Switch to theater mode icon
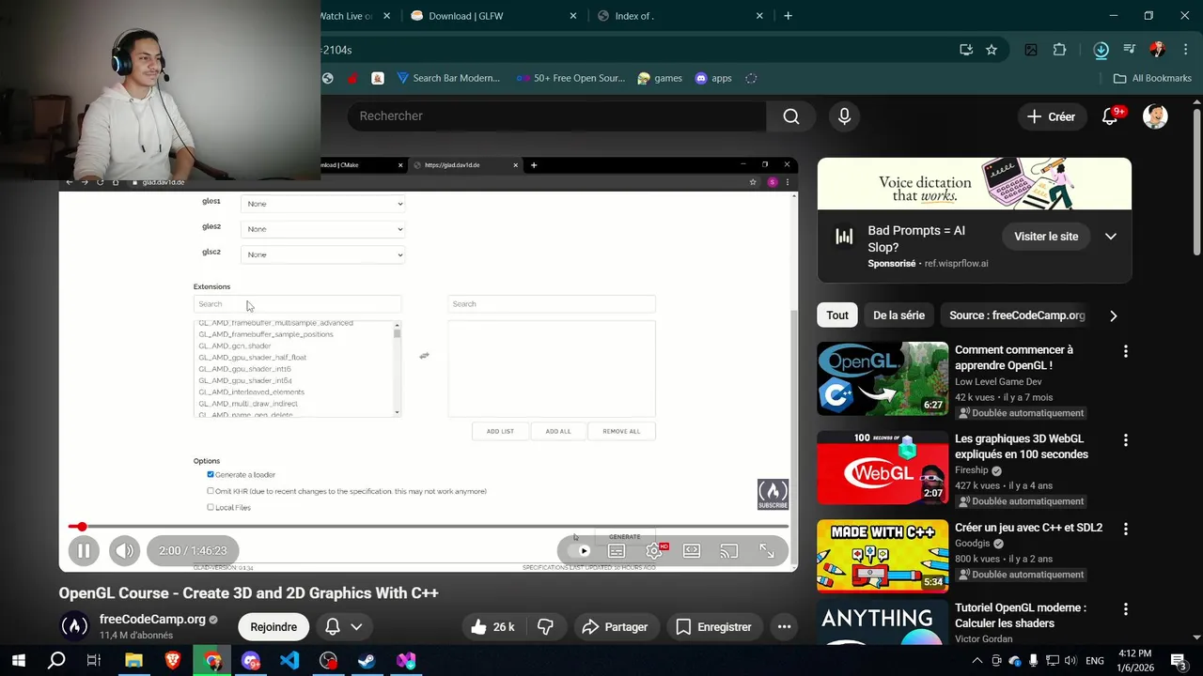This screenshot has width=1203, height=676. point(692,551)
